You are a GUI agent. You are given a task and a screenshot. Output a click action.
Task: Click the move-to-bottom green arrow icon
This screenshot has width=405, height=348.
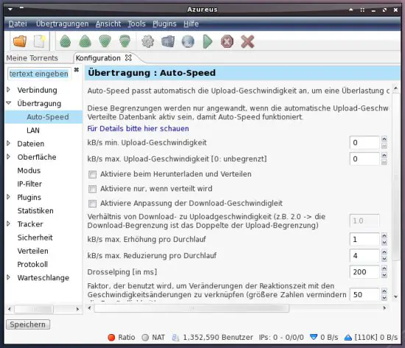(x=125, y=41)
